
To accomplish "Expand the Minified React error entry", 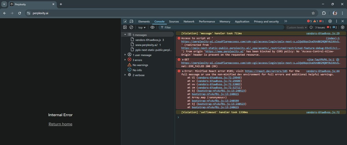I will 183,71.
